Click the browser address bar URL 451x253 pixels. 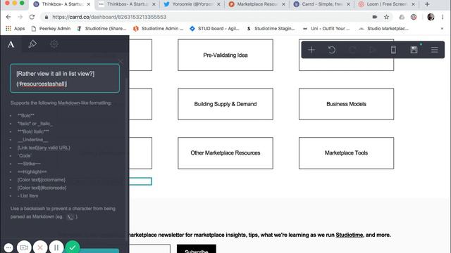pos(109,17)
